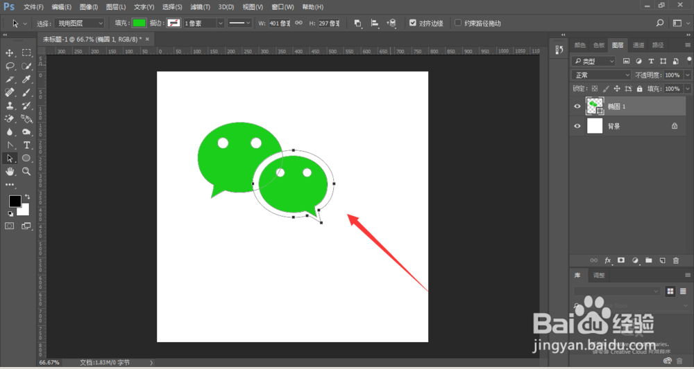694x369 pixels.
Task: Toggle lock all padlock icon
Action: click(640, 89)
